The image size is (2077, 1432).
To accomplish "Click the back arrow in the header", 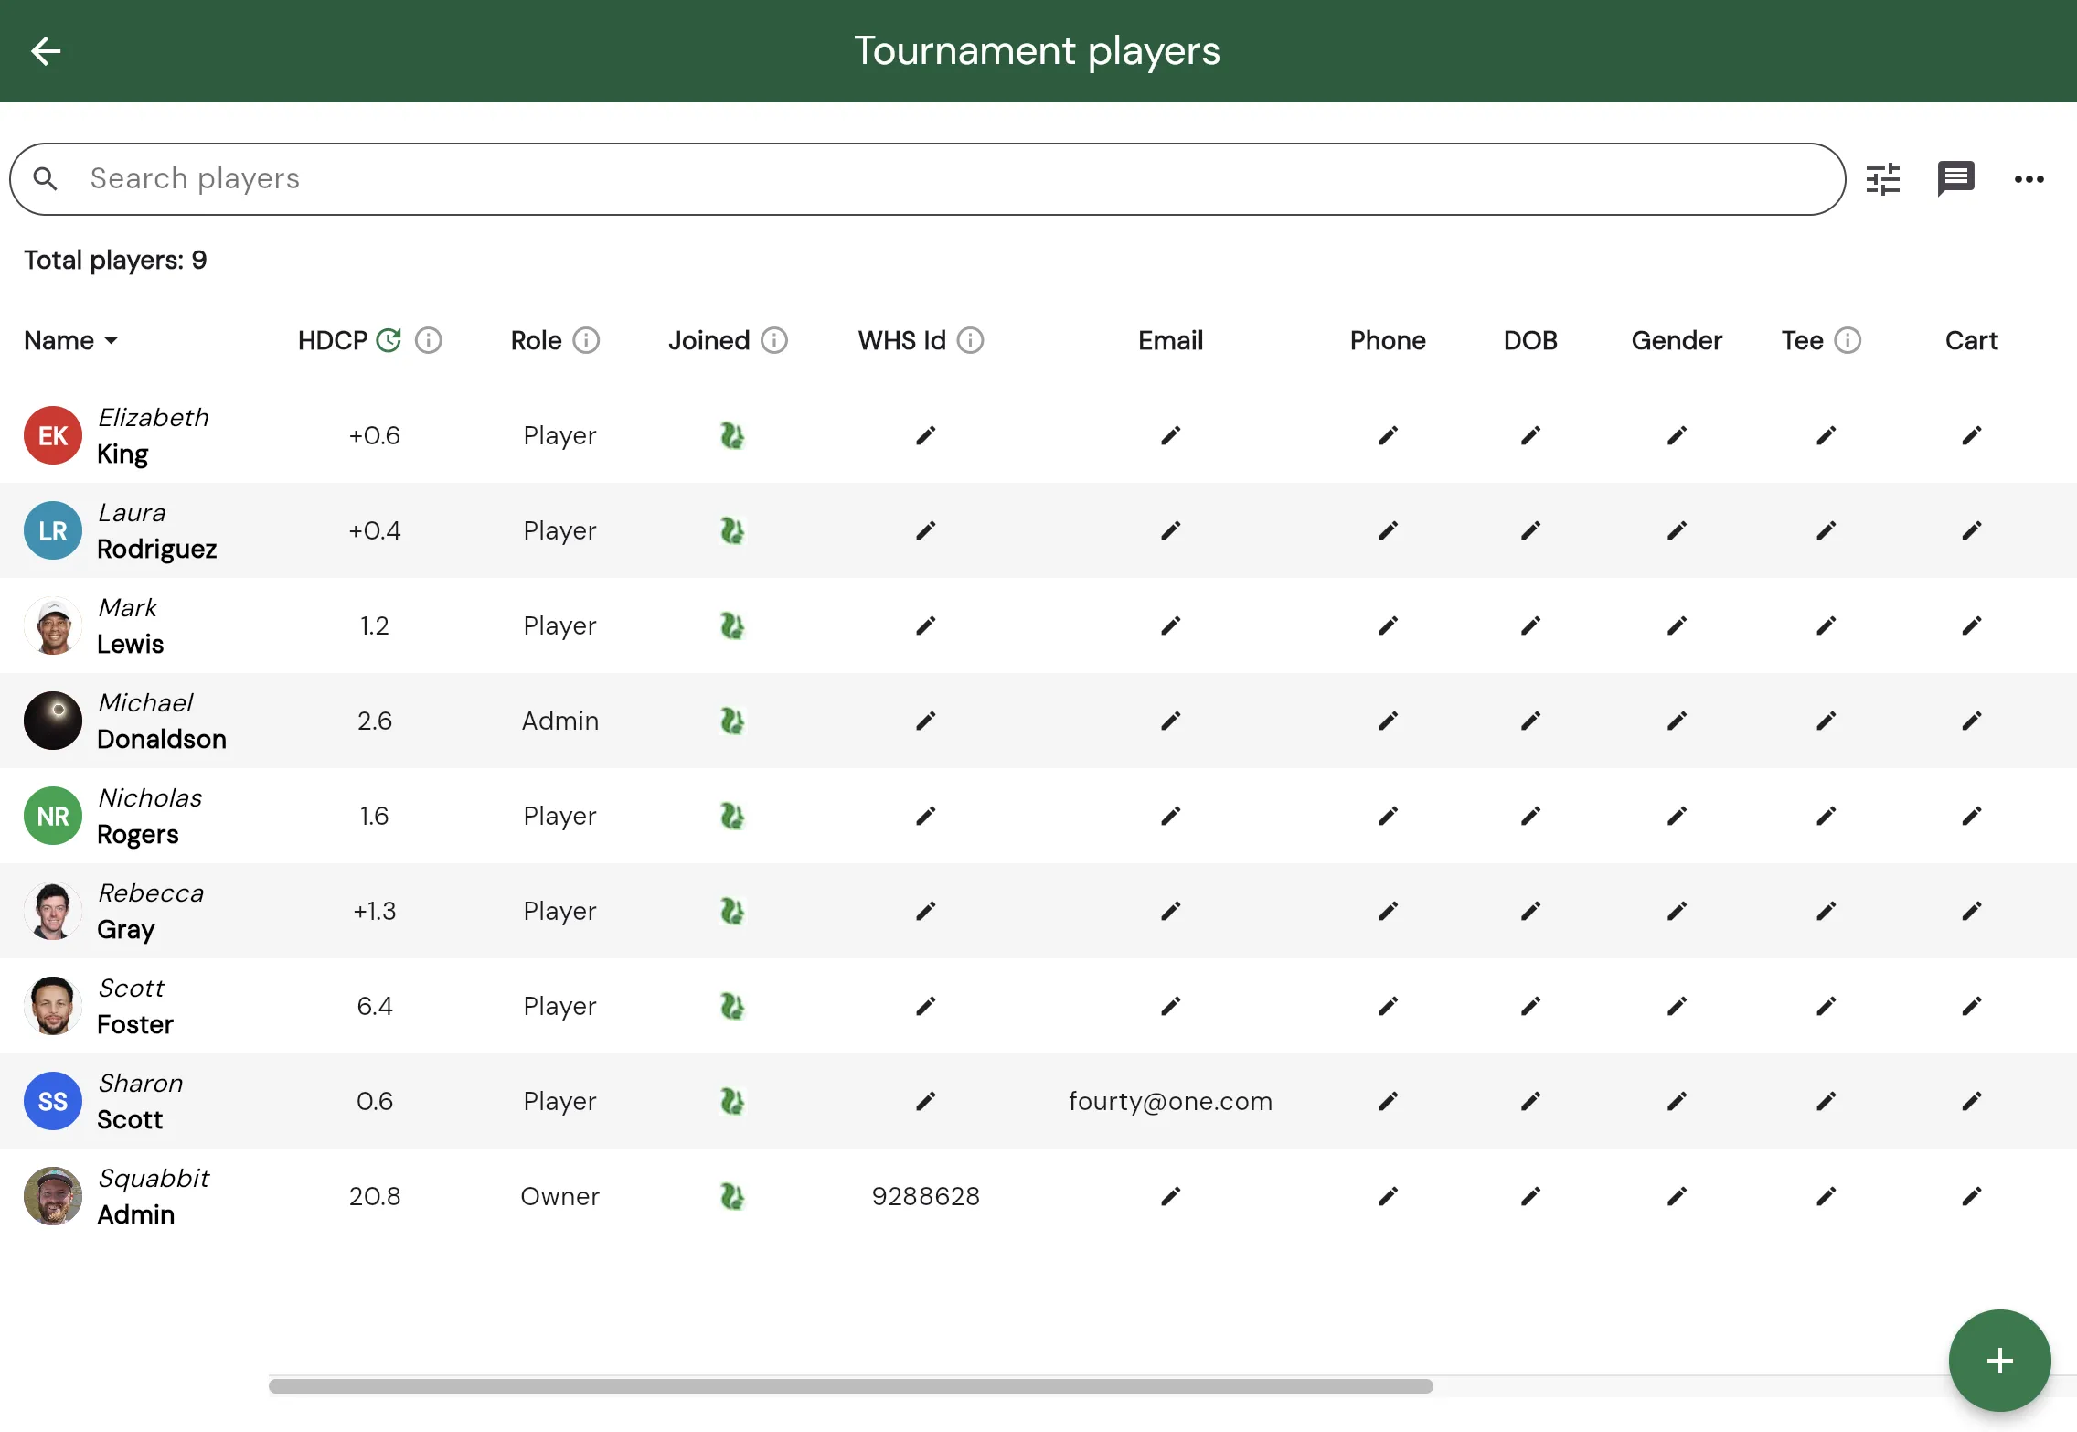I will click(x=46, y=51).
